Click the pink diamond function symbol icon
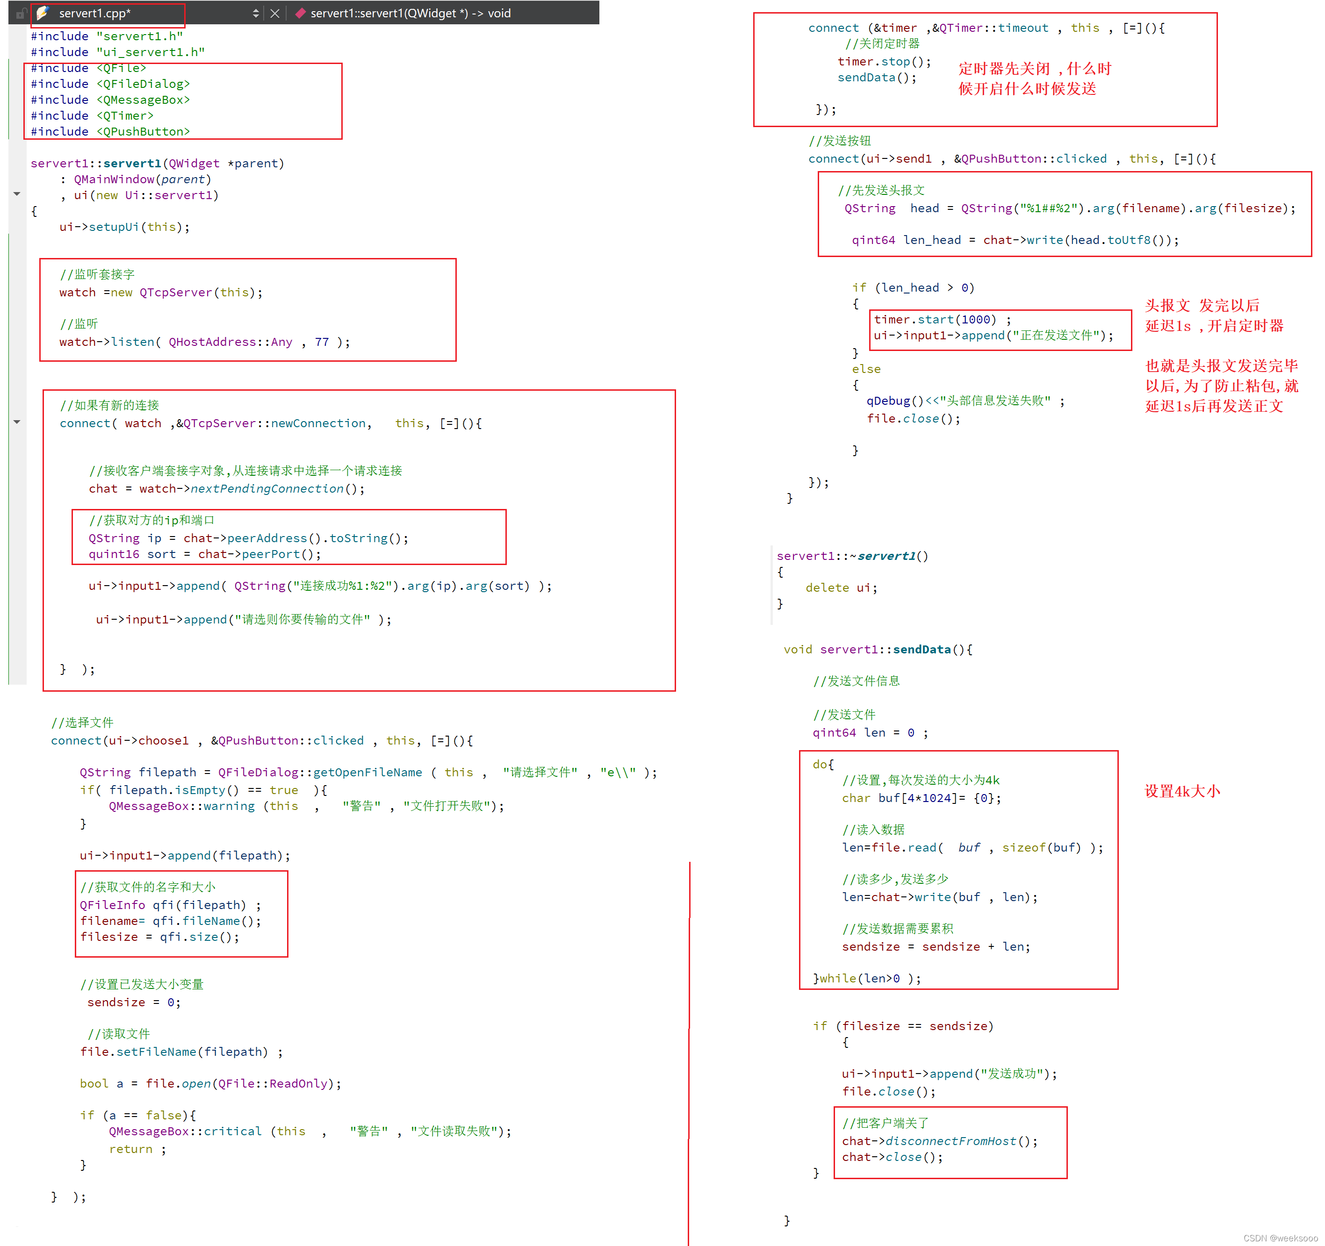Viewport: 1325px width, 1246px height. tap(301, 13)
